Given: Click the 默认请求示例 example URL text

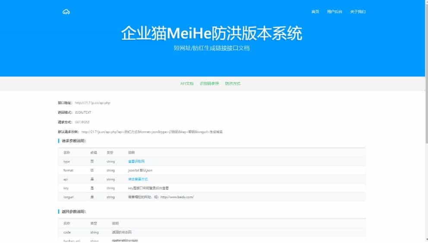Looking at the screenshot, I should (x=152, y=132).
